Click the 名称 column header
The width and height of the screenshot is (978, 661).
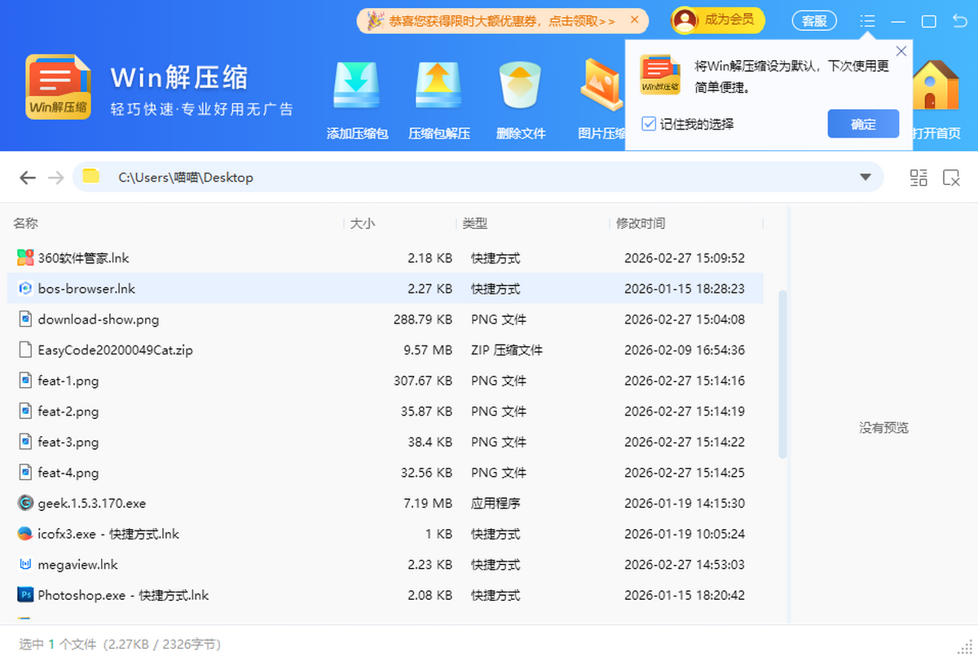pos(25,223)
